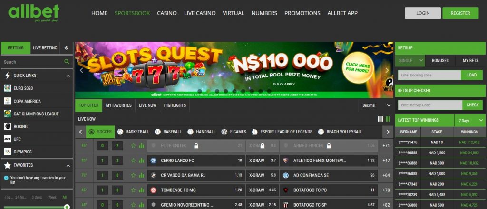The width and height of the screenshot is (487, 209).
Task: Open the 7 Days winnings period dropdown
Action: point(469,120)
